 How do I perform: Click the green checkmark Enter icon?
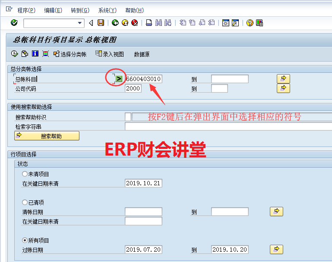tap(14, 22)
